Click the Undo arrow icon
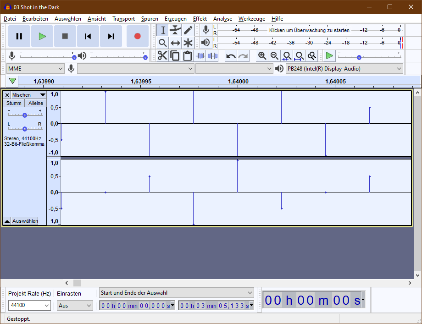 pos(231,56)
